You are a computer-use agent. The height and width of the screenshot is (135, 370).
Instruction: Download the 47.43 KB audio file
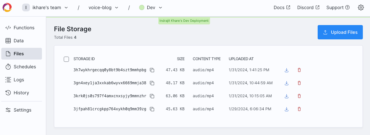tap(286, 70)
